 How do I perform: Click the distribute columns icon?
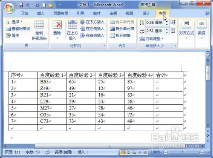click(x=173, y=30)
